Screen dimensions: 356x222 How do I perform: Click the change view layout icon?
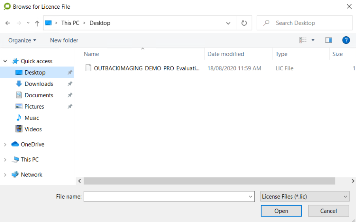click(x=303, y=40)
